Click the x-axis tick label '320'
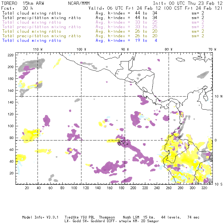 (204, 188)
